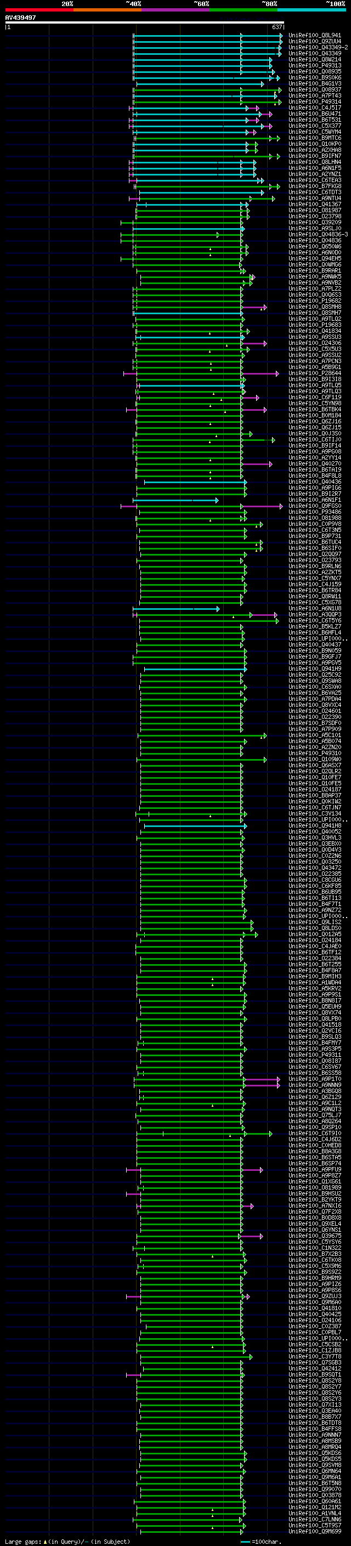The width and height of the screenshot is (351, 1546).
Task: Select hit label UniRef100_B9S0K6
Action: click(315, 77)
